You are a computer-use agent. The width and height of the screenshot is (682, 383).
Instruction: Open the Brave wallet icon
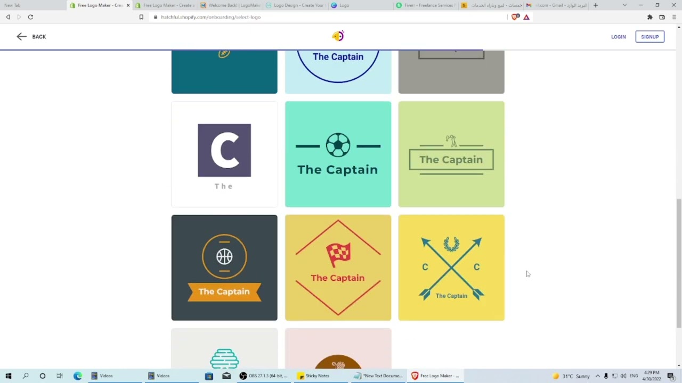point(662,17)
